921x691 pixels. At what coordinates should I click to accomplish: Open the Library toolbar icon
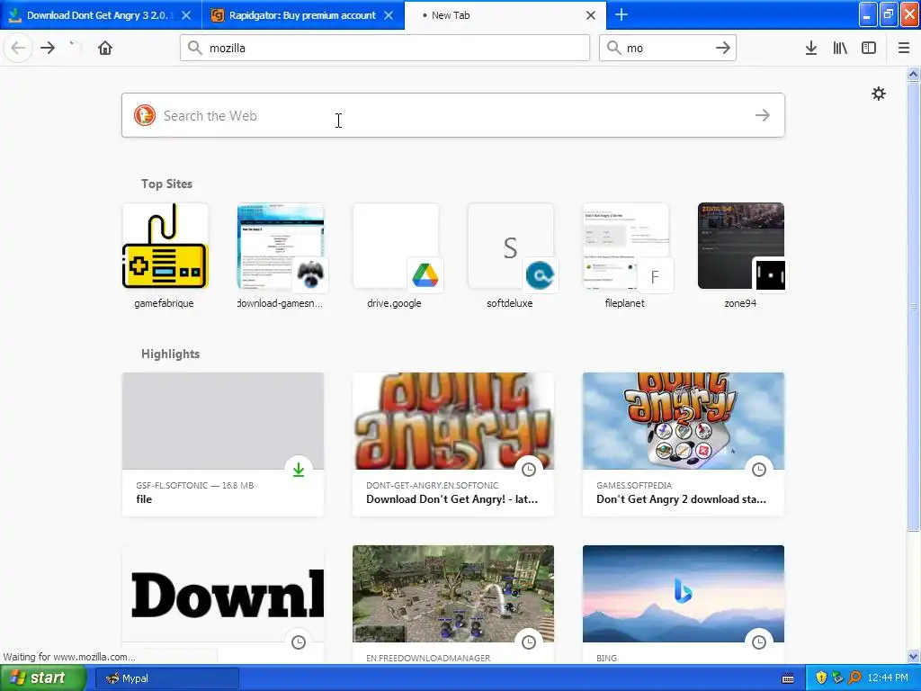[x=840, y=48]
